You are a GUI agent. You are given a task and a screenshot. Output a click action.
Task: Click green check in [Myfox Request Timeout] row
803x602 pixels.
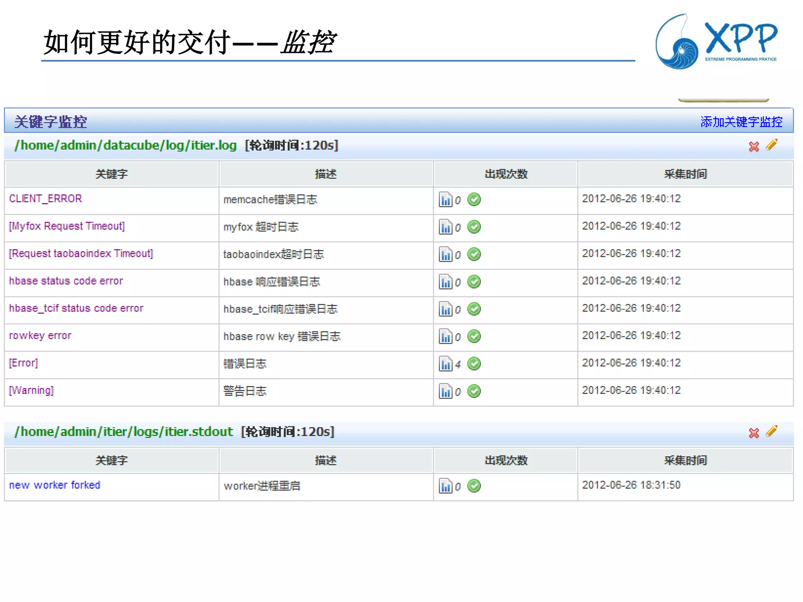[474, 227]
